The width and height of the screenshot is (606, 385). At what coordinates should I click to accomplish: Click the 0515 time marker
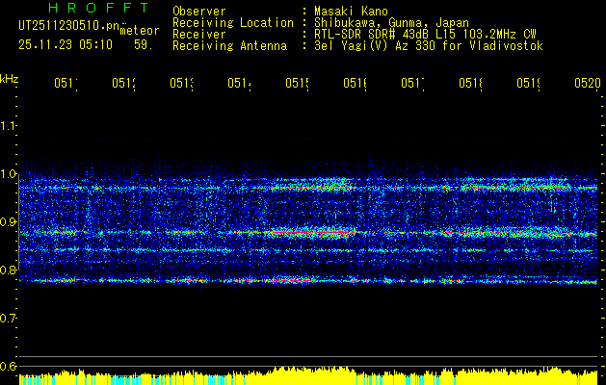click(x=297, y=83)
